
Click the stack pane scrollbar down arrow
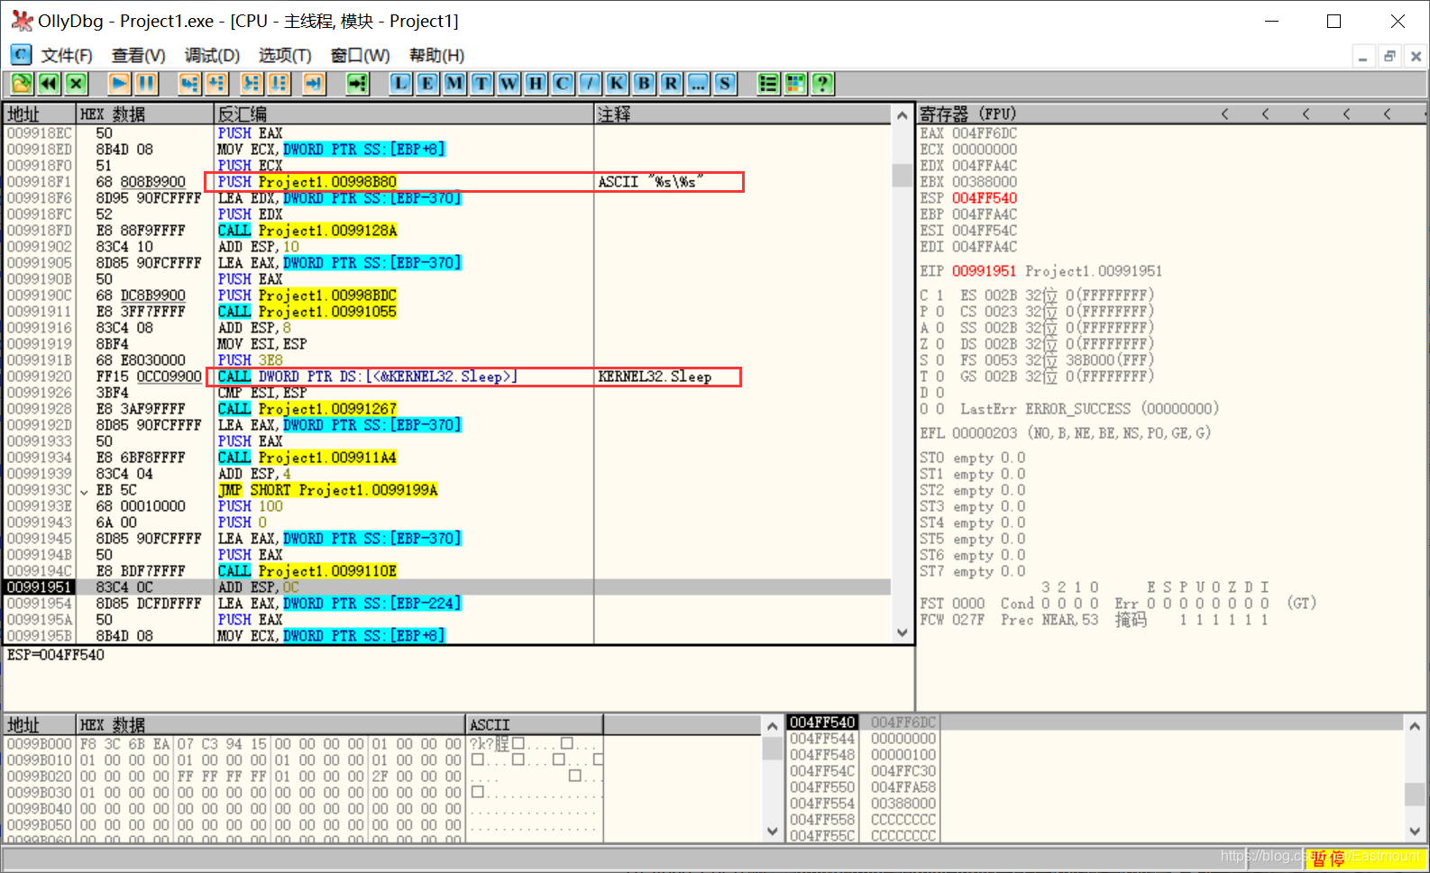click(1415, 832)
